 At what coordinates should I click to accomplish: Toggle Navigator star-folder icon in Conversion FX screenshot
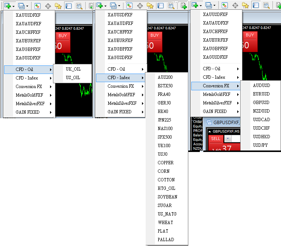pos(245,5)
